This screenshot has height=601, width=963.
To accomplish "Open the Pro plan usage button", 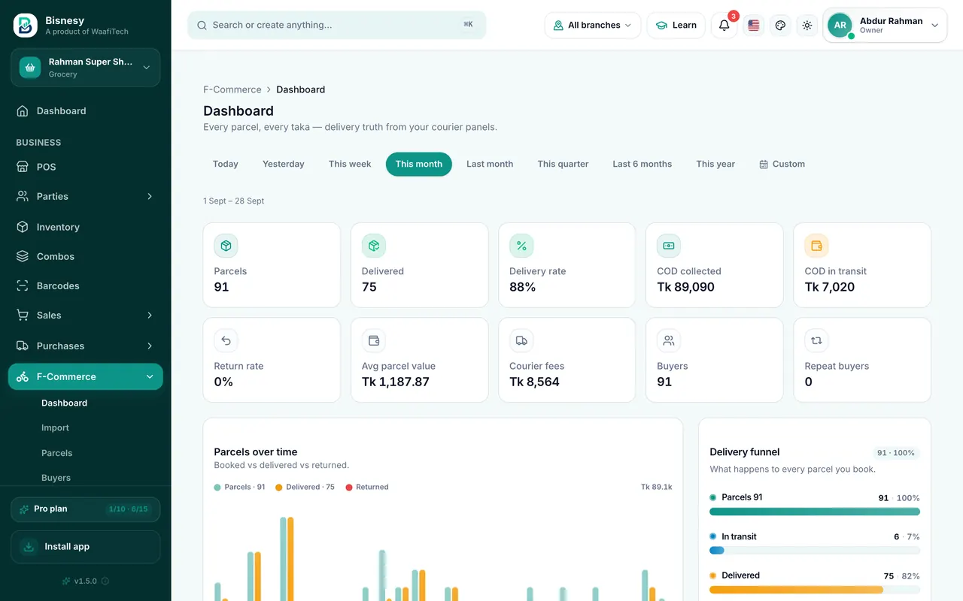I will 86,509.
